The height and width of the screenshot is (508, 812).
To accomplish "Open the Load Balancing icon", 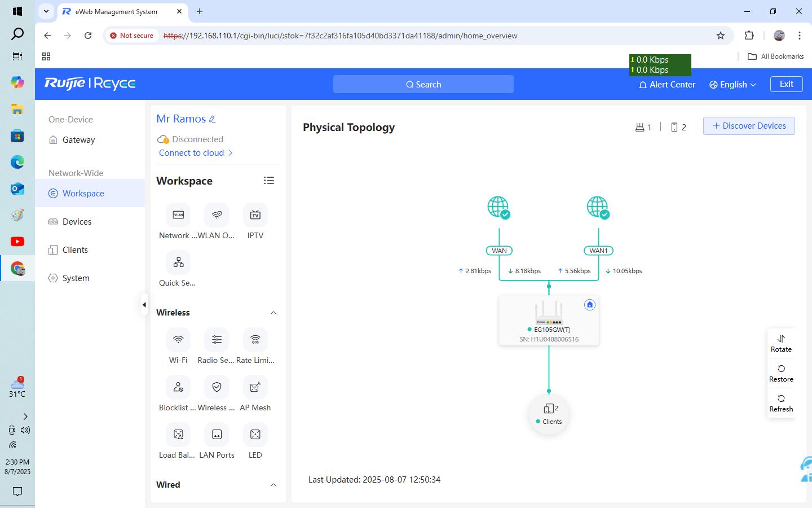I will coord(178,435).
